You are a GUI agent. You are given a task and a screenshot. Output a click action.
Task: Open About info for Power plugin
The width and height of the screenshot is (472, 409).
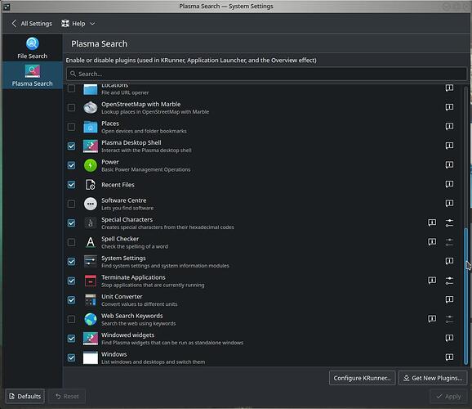coord(449,165)
